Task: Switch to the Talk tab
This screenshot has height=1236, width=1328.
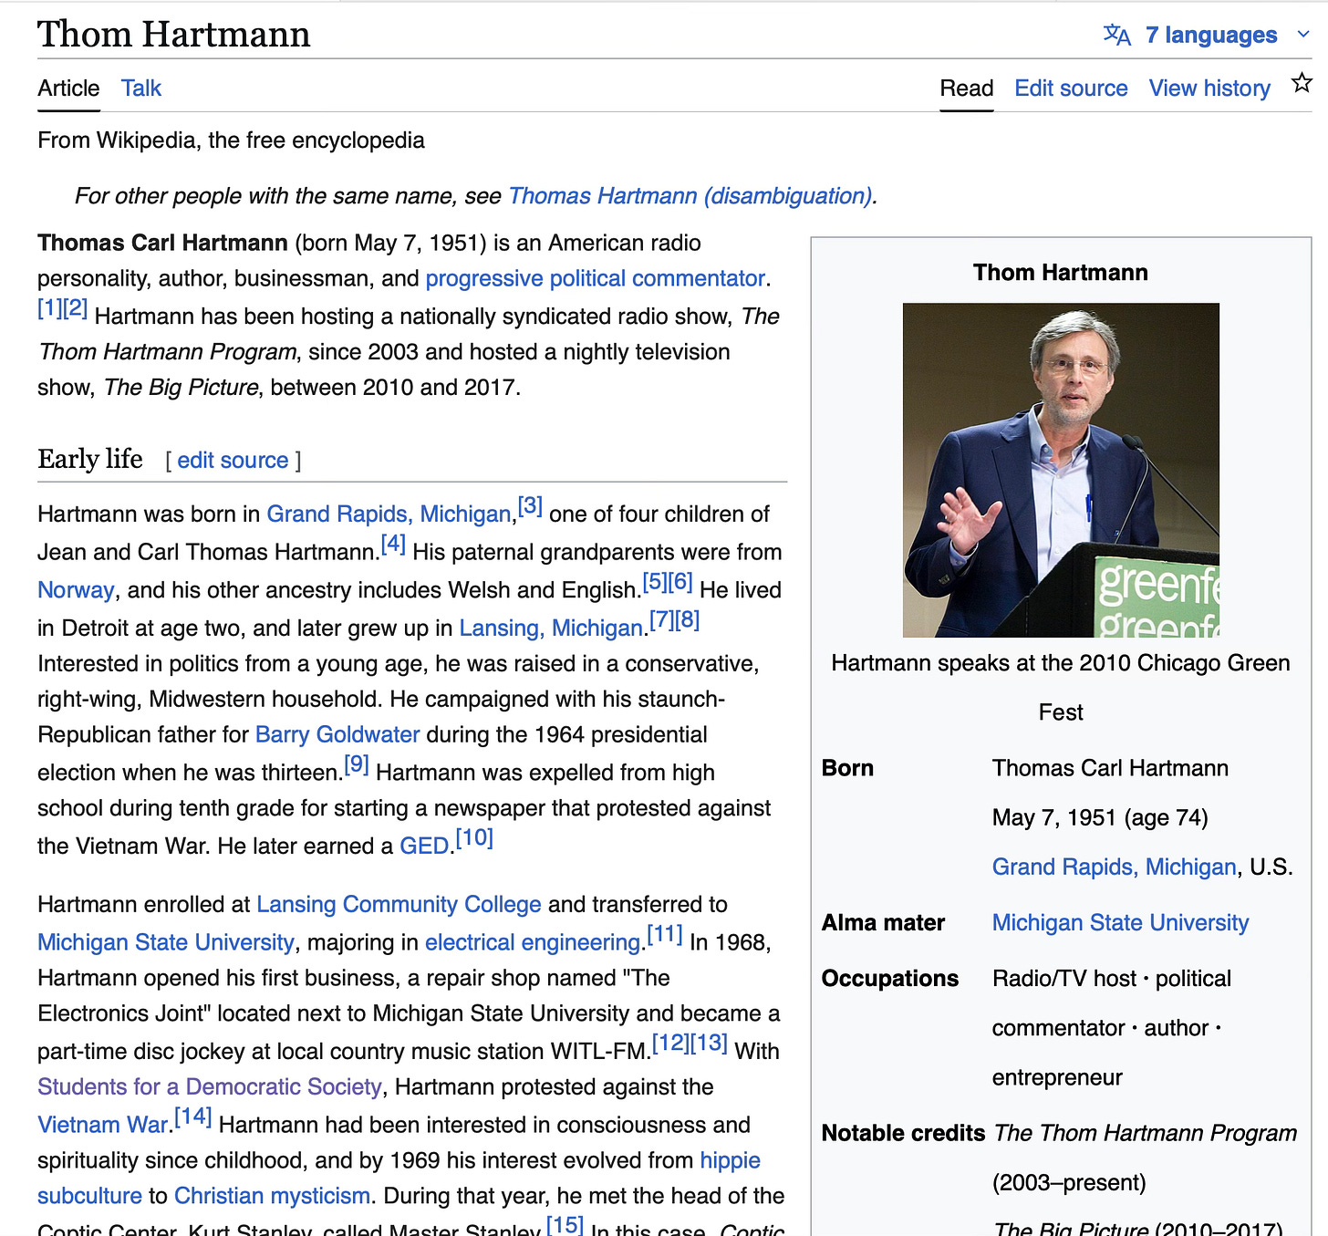Action: (x=141, y=88)
